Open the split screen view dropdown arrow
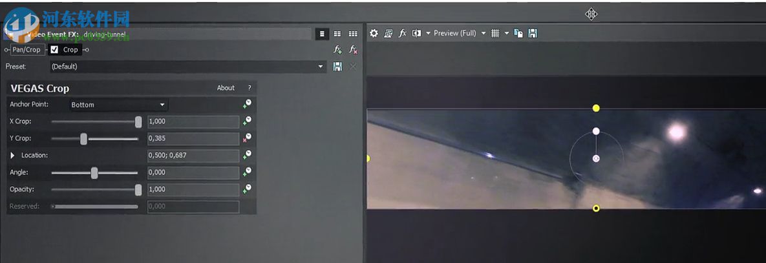The image size is (766, 263). click(x=428, y=33)
